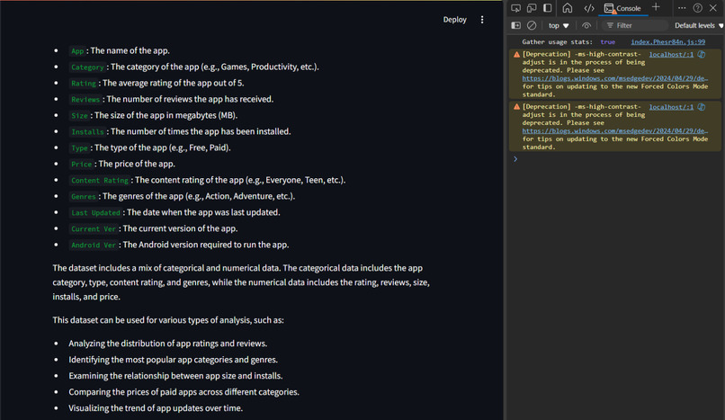Open DevTools customize menu (three dots)
The width and height of the screenshot is (725, 420).
pyautogui.click(x=682, y=8)
